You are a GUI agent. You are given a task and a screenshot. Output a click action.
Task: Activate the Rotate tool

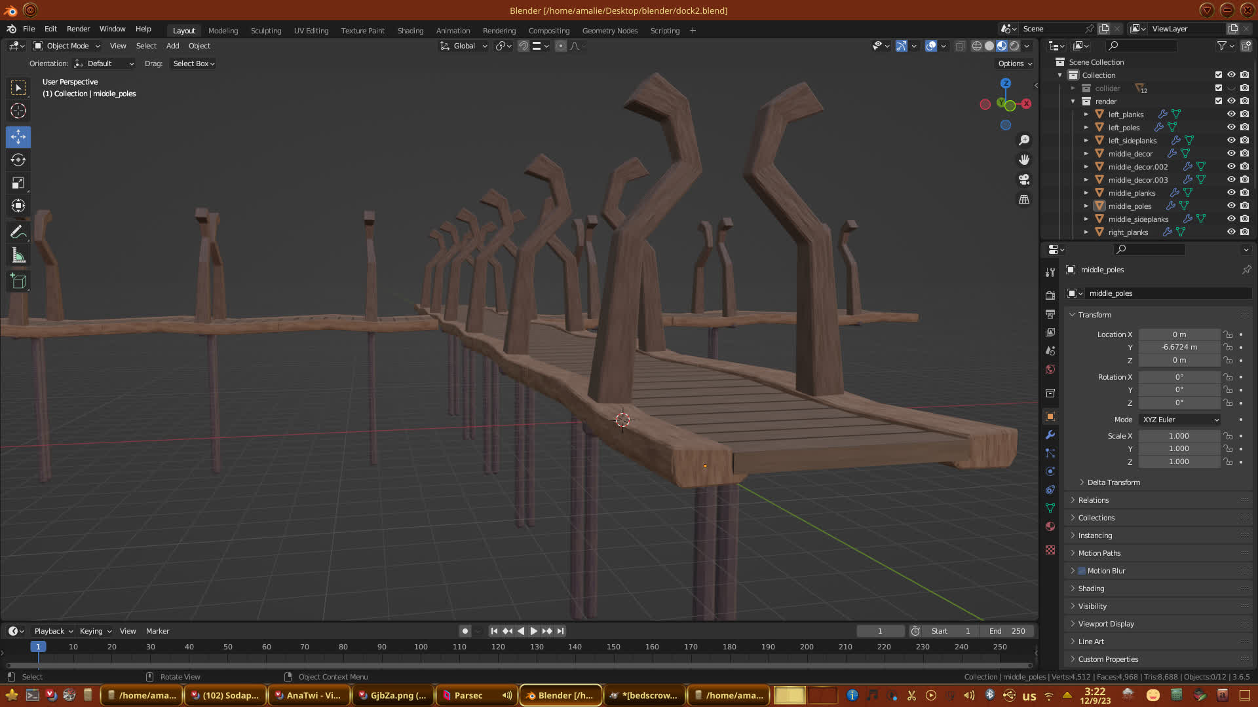click(18, 160)
